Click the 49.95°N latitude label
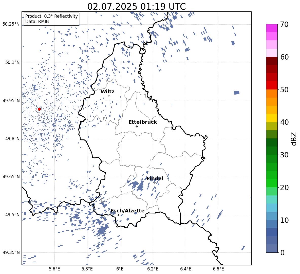 (11, 101)
